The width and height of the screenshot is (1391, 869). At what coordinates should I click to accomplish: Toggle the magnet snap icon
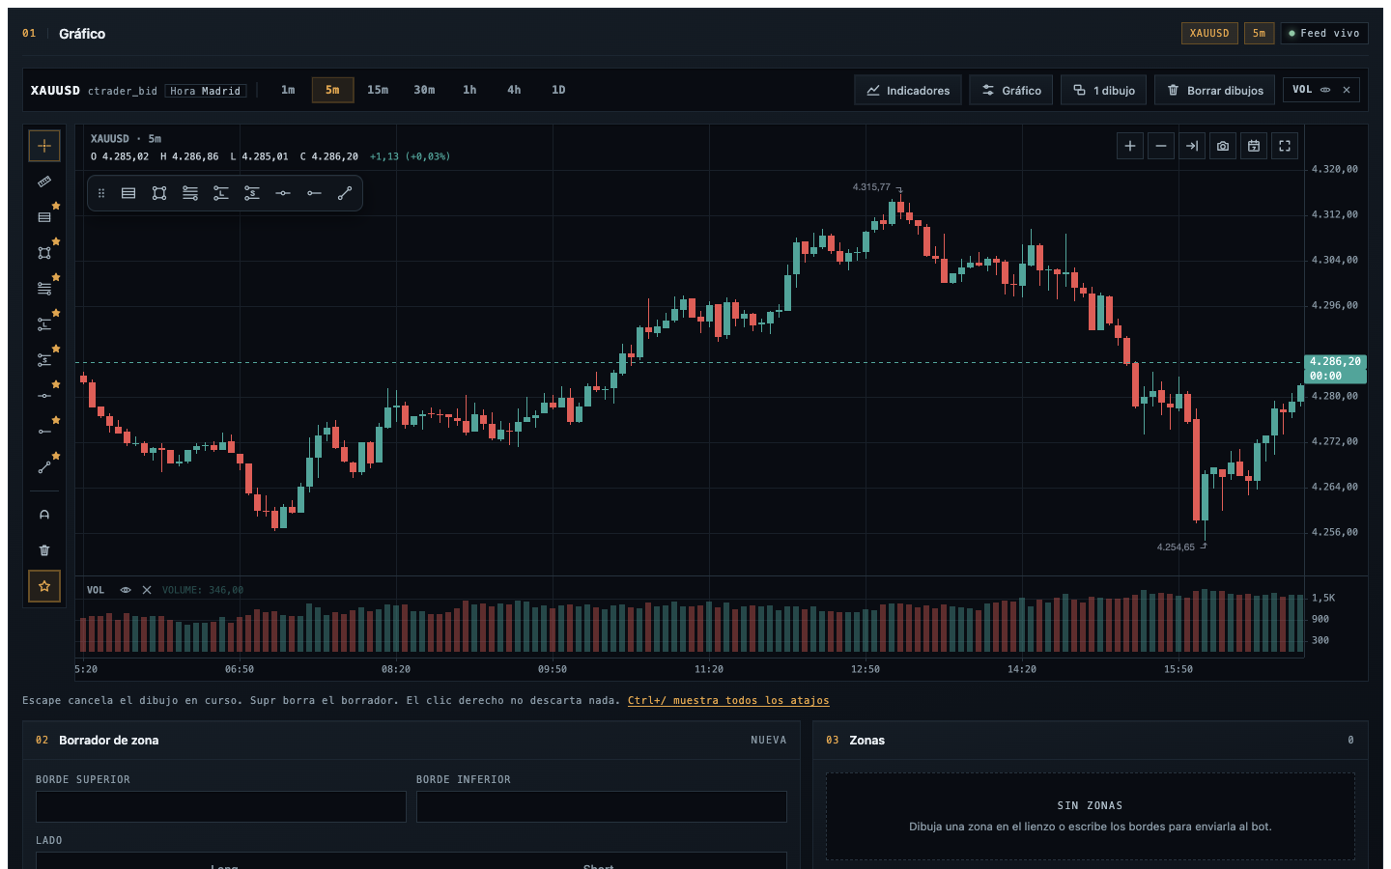(x=44, y=515)
